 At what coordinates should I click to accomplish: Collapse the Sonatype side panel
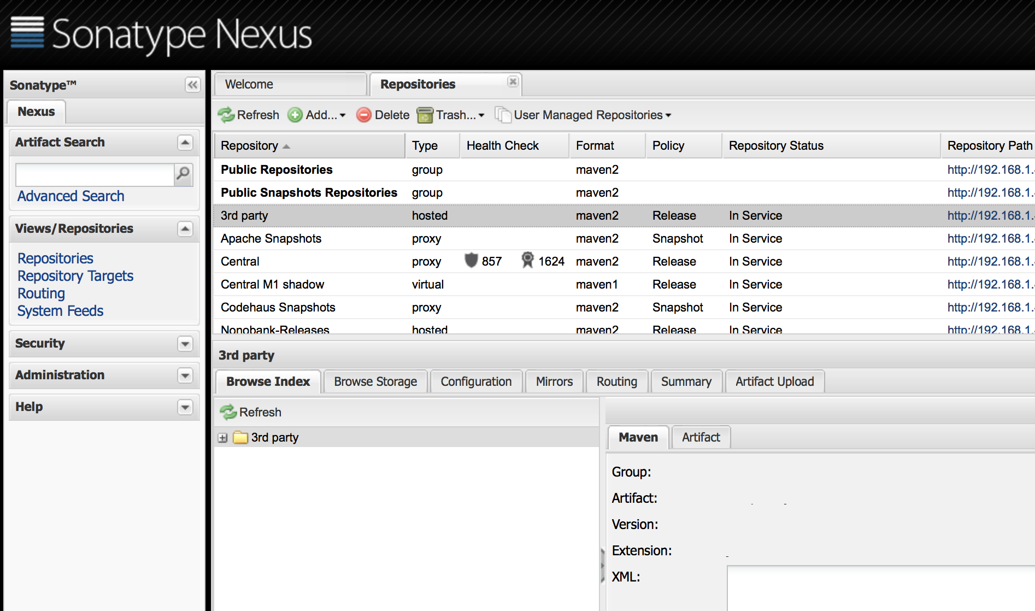point(192,85)
